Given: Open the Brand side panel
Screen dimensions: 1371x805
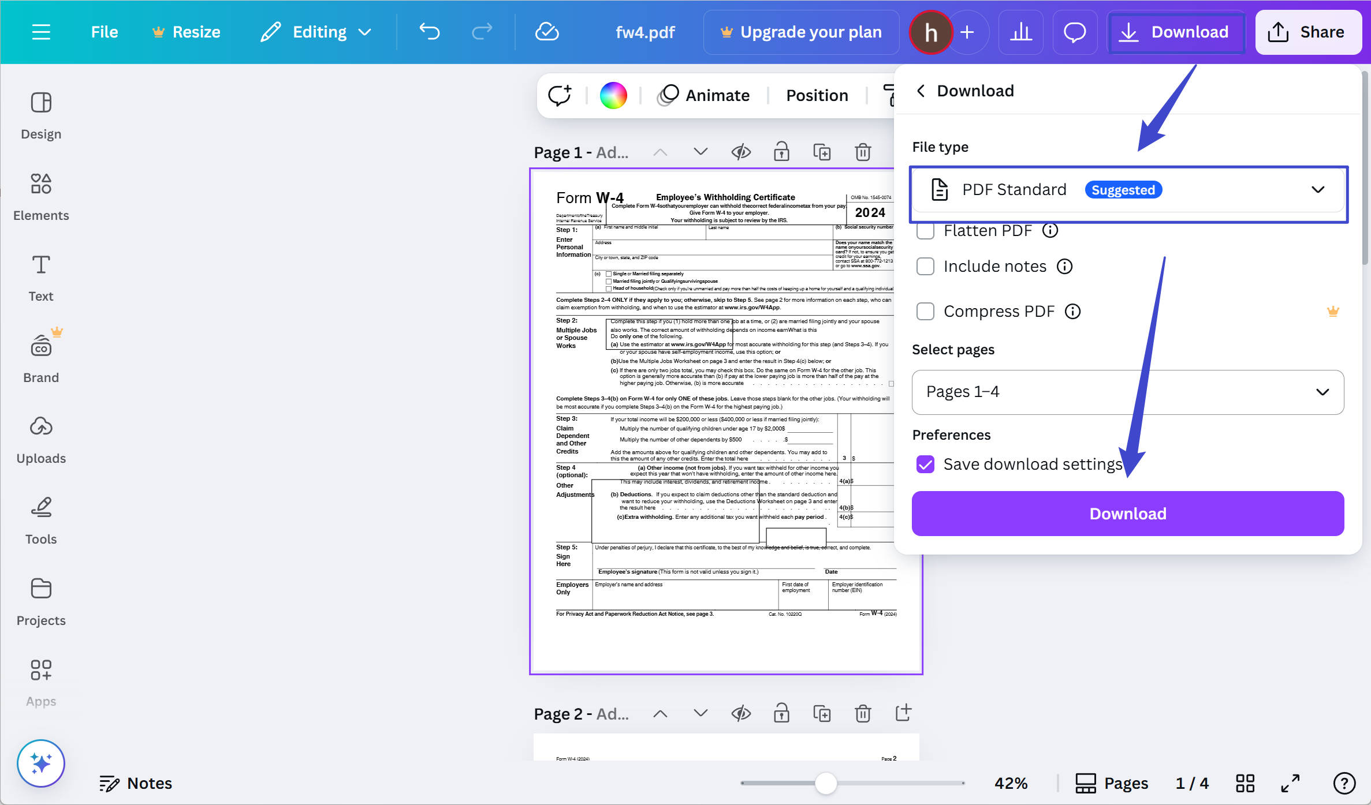Looking at the screenshot, I should [x=41, y=359].
